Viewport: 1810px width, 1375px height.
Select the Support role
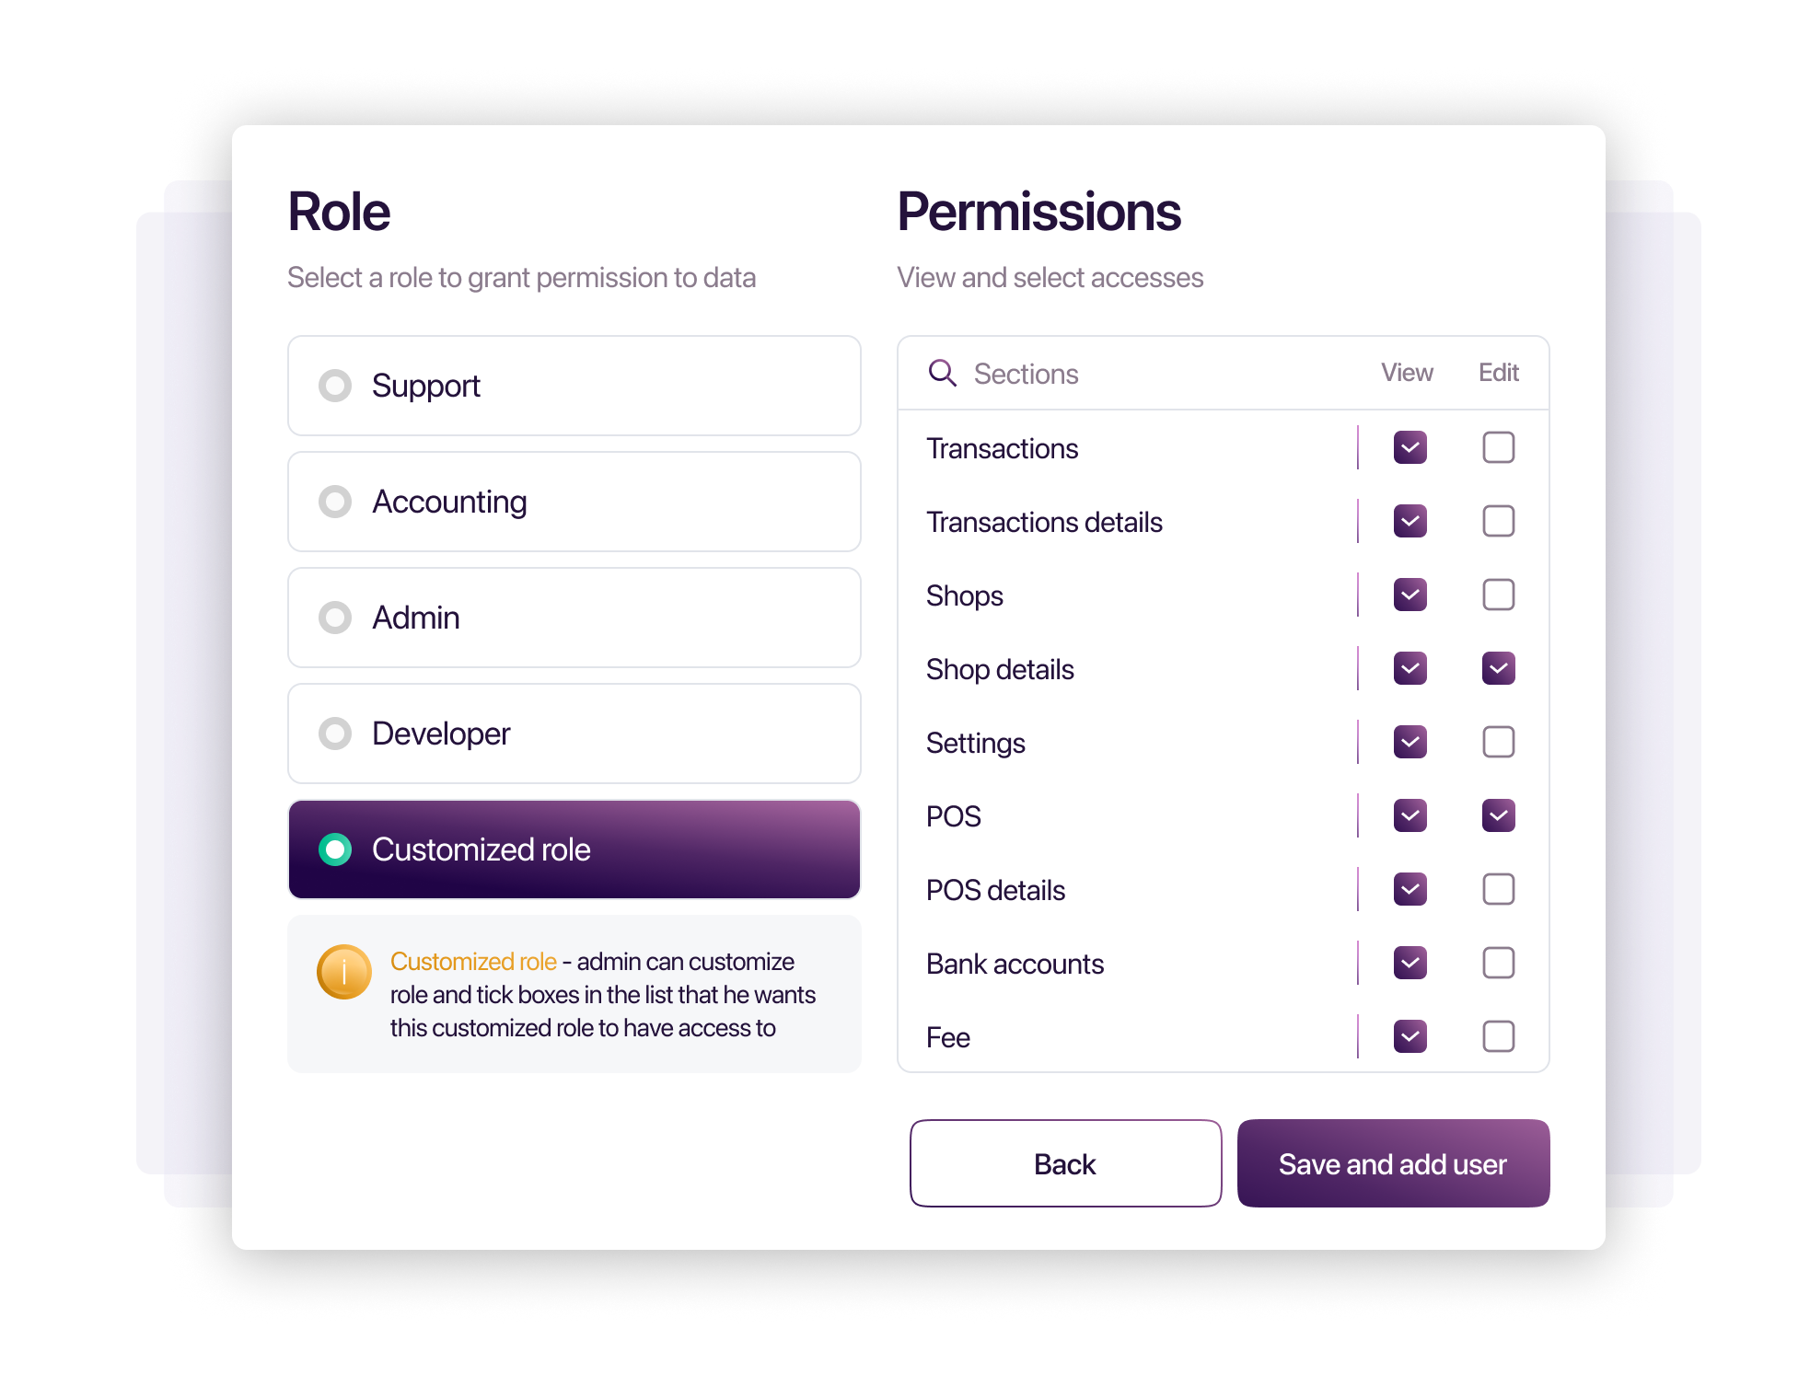pos(574,386)
